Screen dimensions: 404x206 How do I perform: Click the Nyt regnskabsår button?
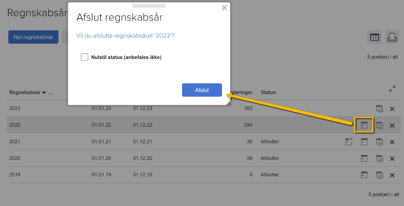33,37
